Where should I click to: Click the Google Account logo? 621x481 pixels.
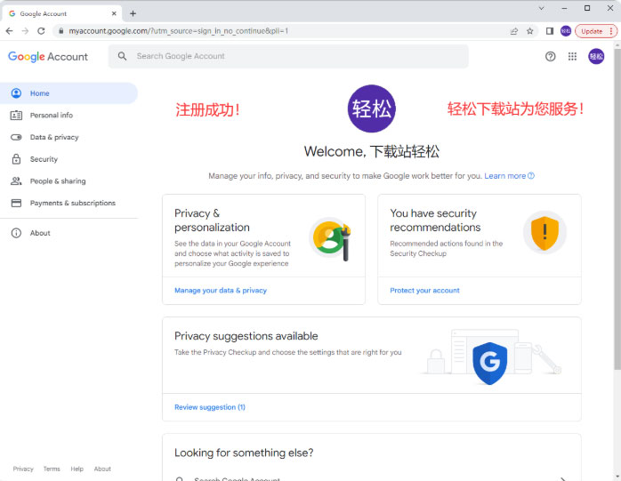pyautogui.click(x=48, y=57)
